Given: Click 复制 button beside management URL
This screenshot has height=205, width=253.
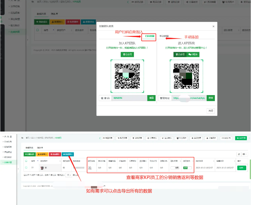Looking at the screenshot, I should [211, 98].
